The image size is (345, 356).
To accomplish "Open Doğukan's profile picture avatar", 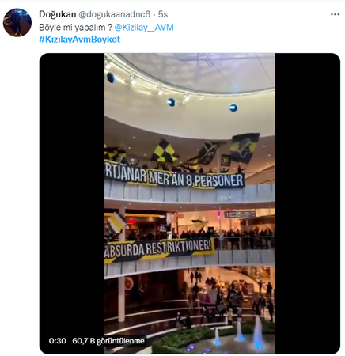I will point(17,22).
